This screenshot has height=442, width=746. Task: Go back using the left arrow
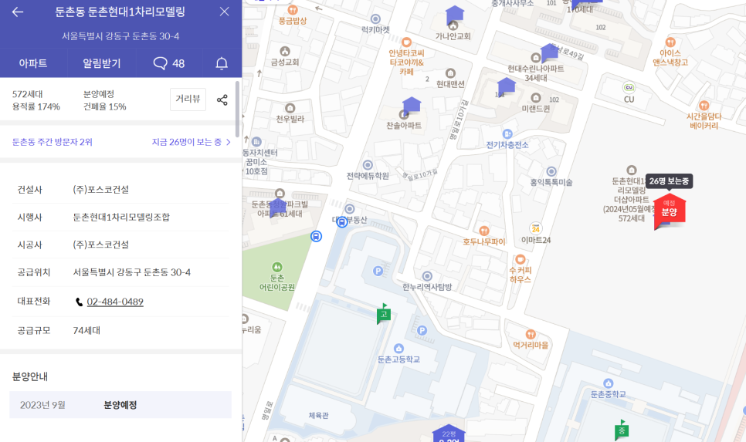coord(18,12)
